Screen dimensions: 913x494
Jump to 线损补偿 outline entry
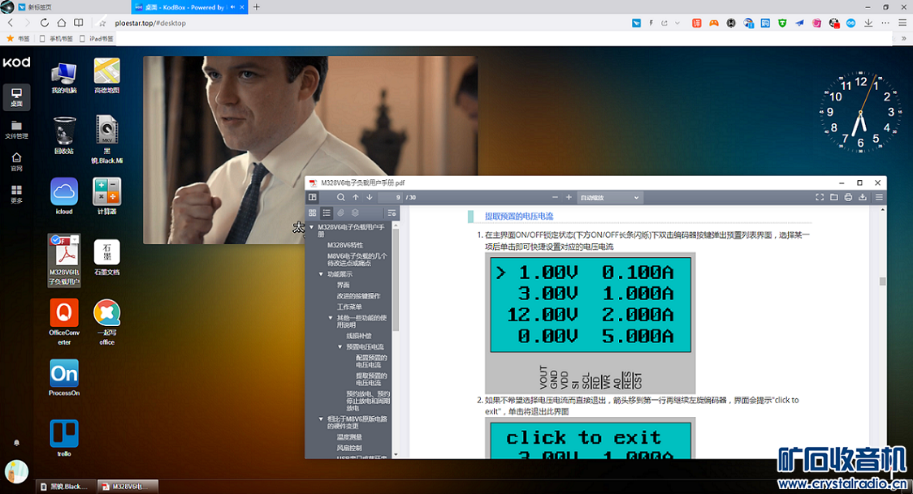359,336
